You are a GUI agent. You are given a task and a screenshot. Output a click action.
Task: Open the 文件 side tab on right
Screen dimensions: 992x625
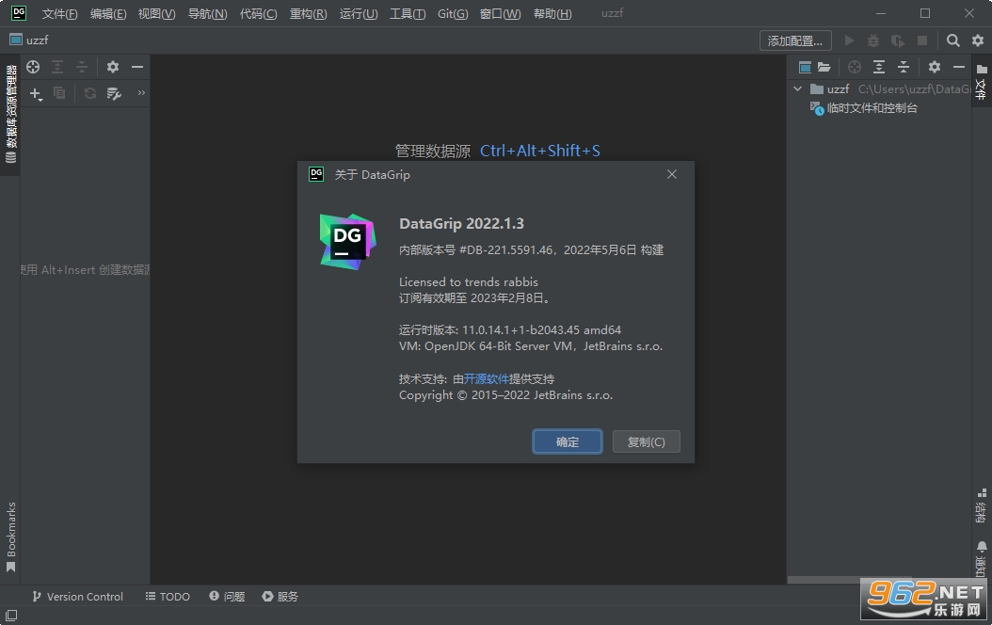pos(982,82)
